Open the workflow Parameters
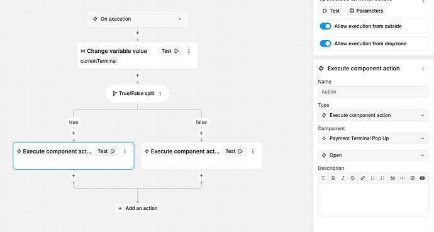Screen dimensions: 434x232 366,11
